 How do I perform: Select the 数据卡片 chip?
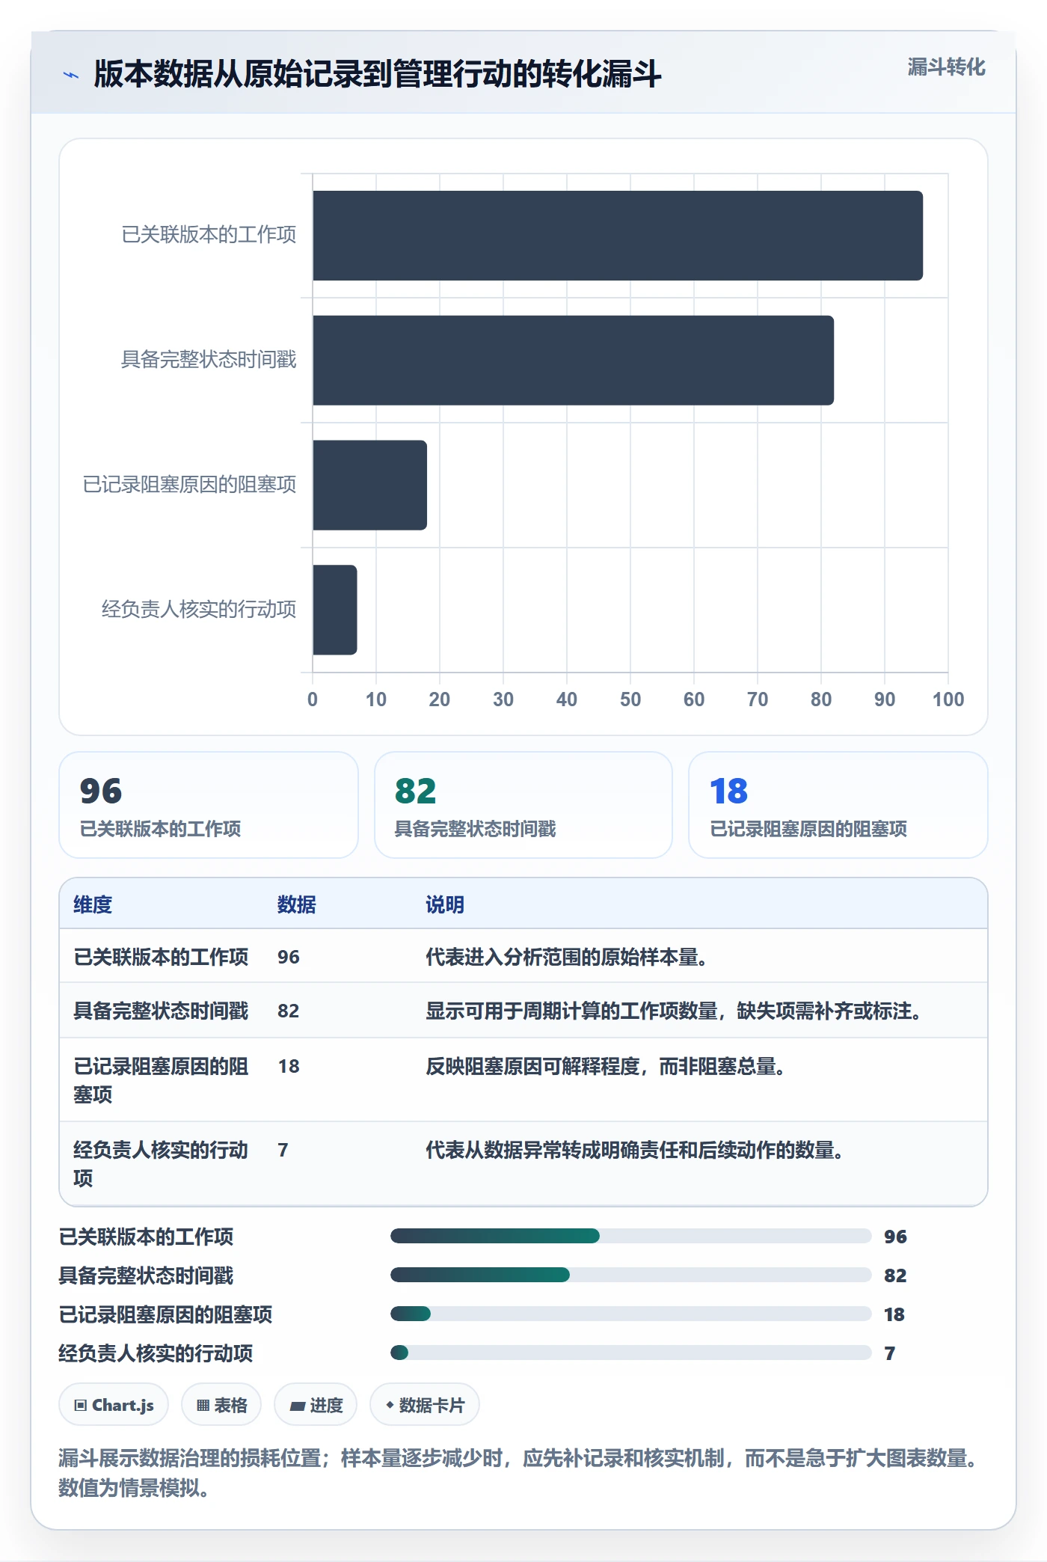[425, 1405]
